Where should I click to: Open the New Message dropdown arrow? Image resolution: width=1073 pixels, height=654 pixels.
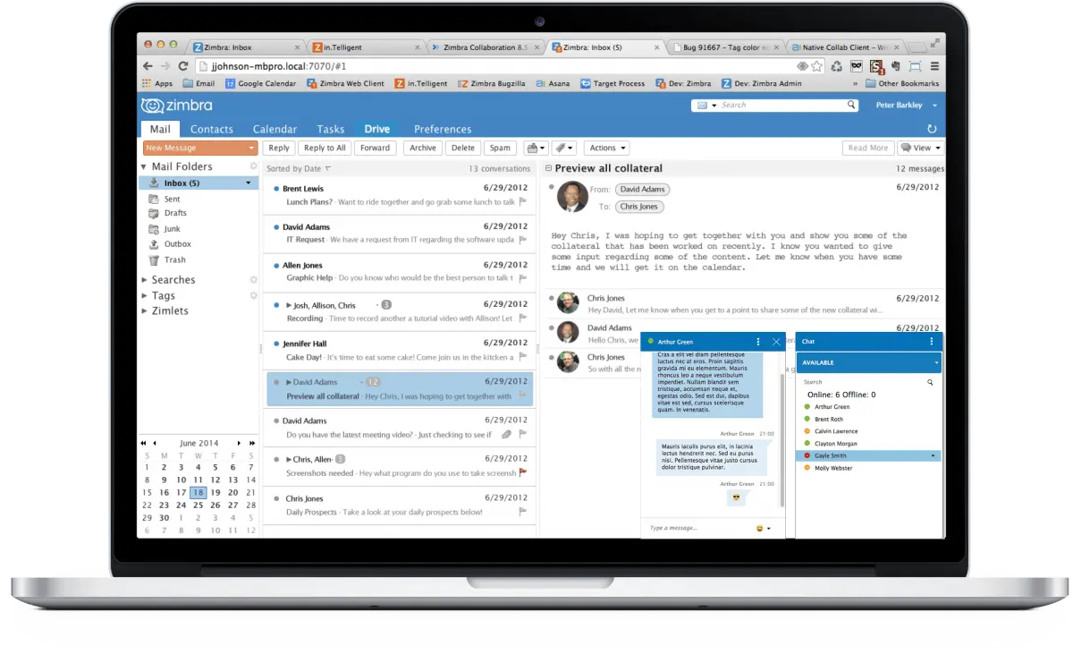point(251,149)
